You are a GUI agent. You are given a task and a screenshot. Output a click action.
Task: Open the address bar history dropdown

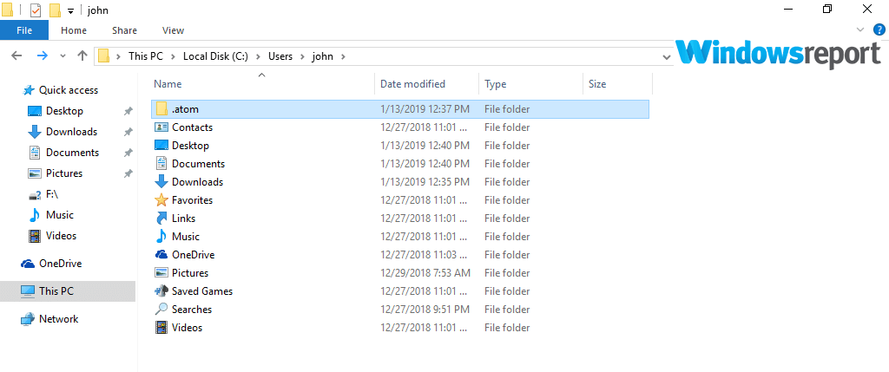666,56
